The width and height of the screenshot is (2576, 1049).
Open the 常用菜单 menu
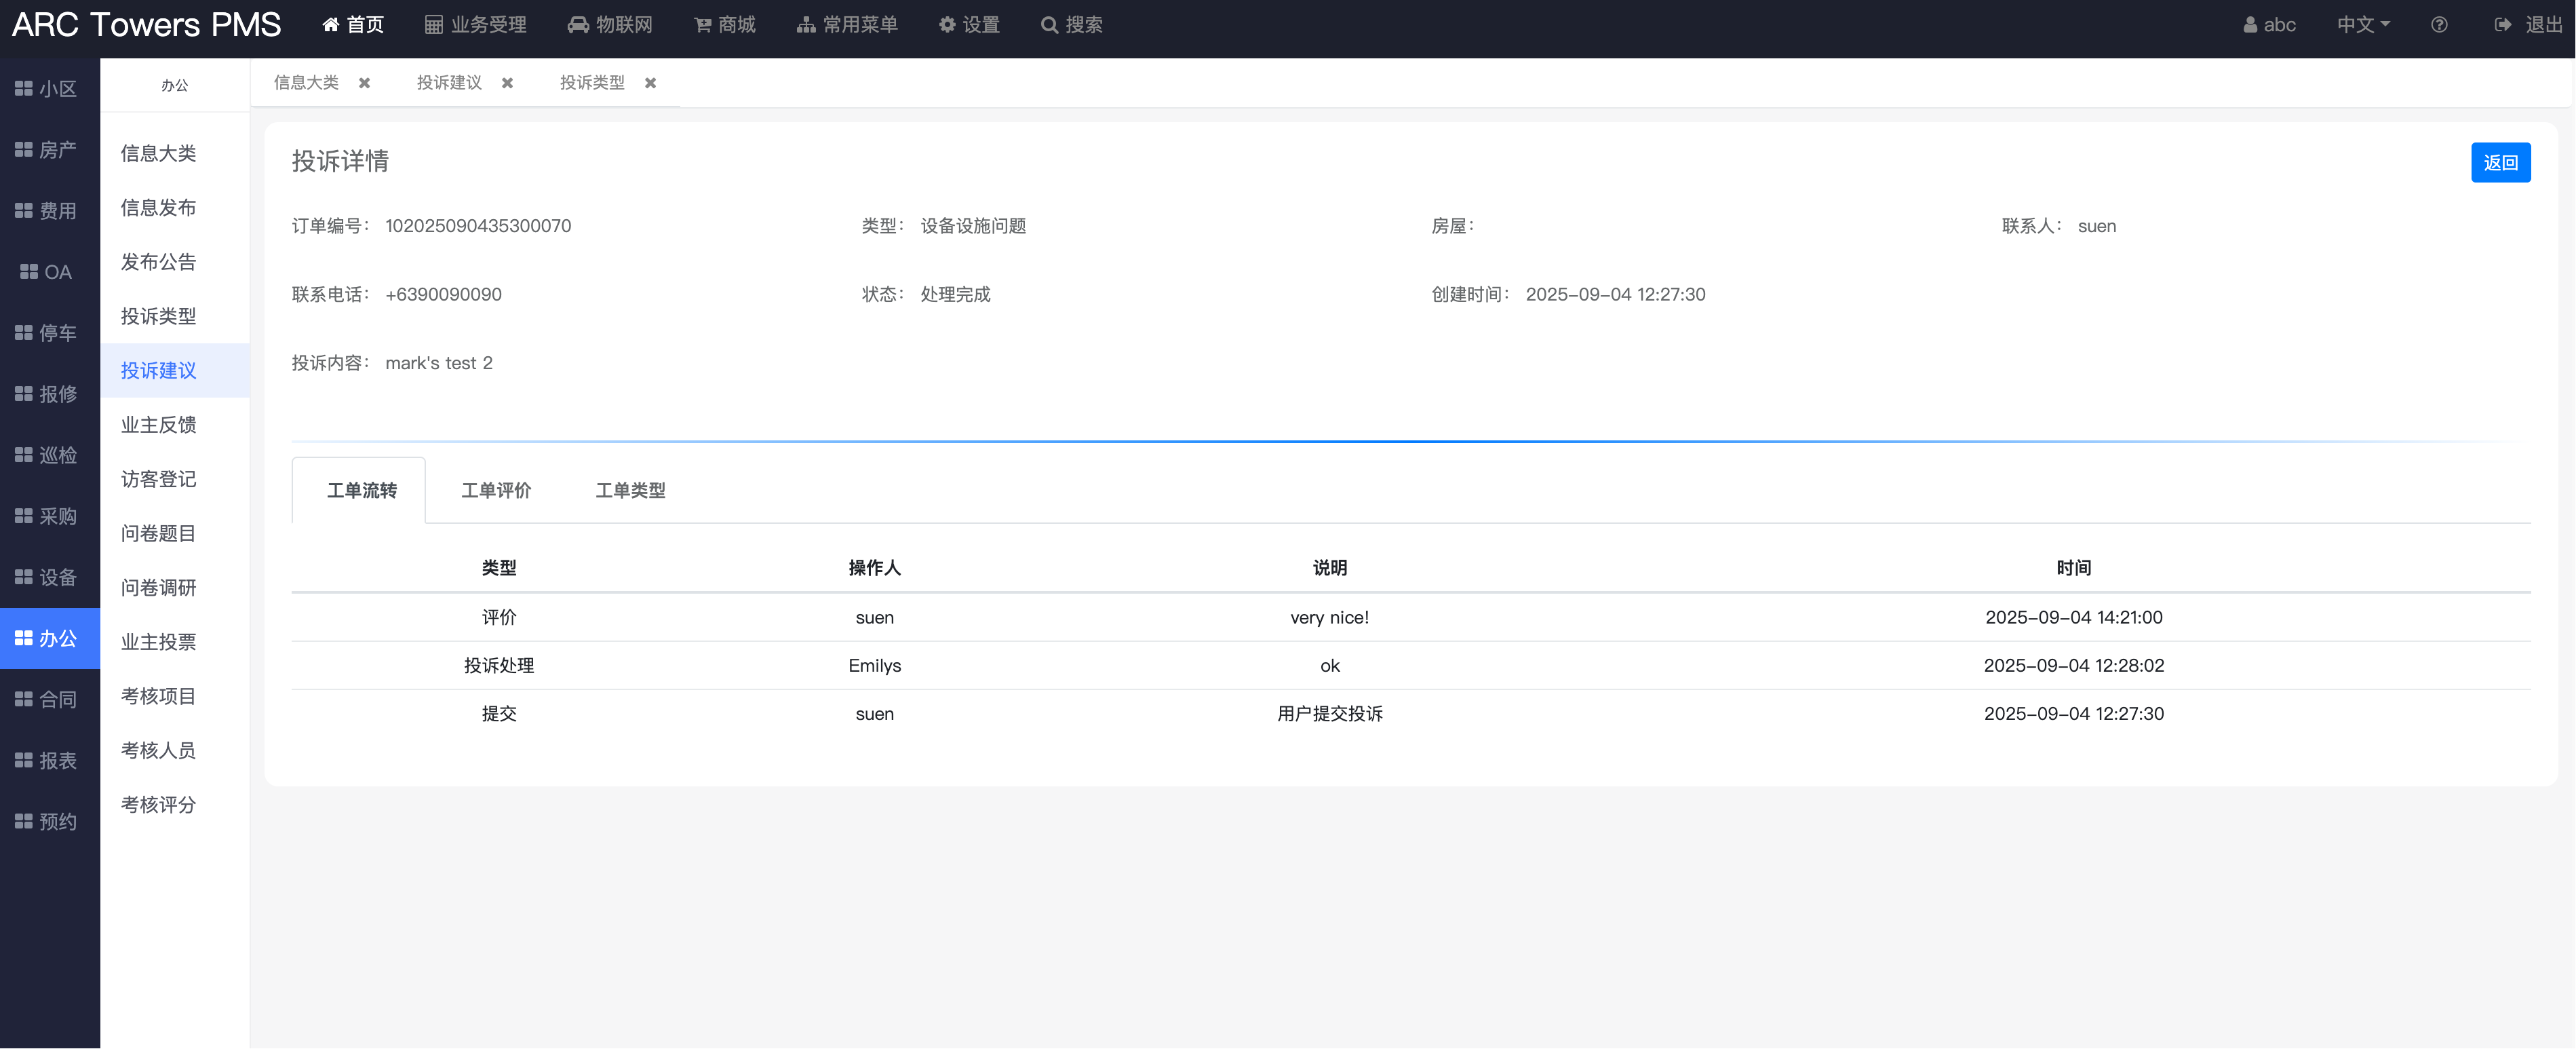847,25
